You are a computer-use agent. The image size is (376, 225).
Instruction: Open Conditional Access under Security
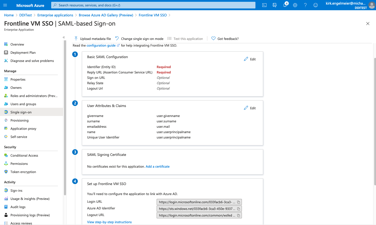24,155
